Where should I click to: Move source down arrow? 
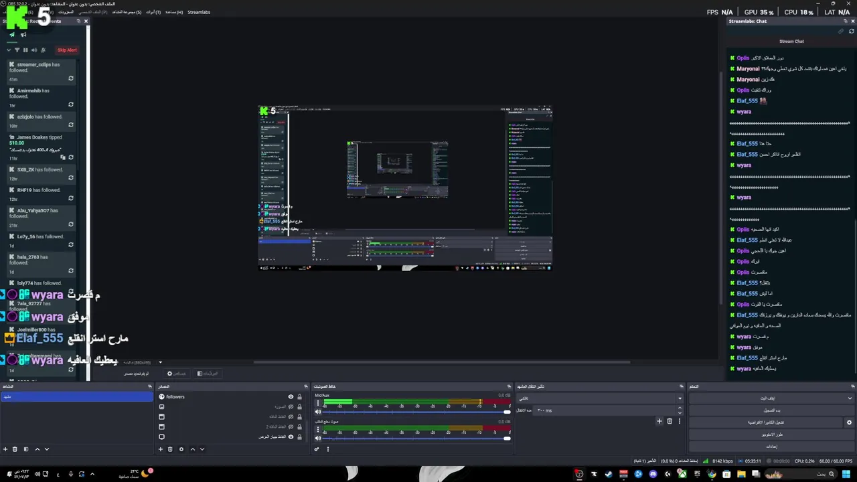[202, 449]
